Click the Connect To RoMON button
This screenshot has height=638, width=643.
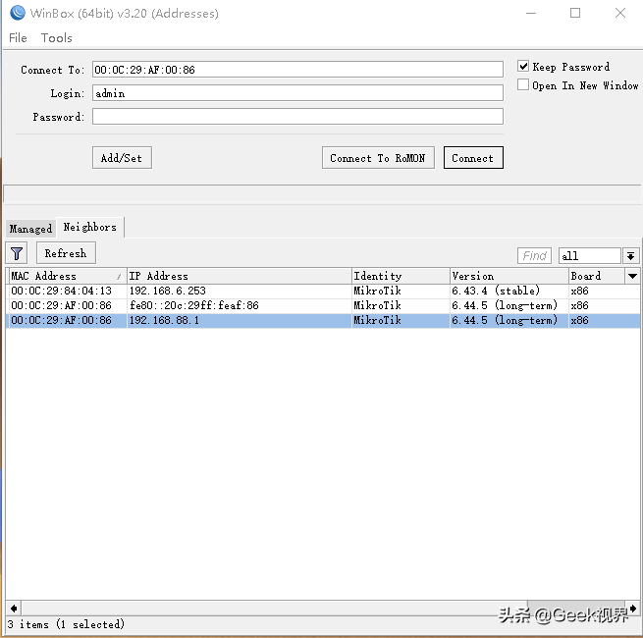tap(378, 158)
